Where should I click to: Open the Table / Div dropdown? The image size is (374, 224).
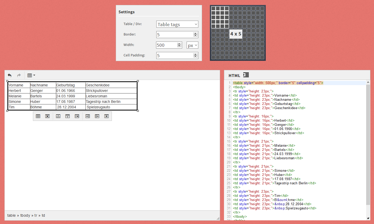[x=177, y=24]
